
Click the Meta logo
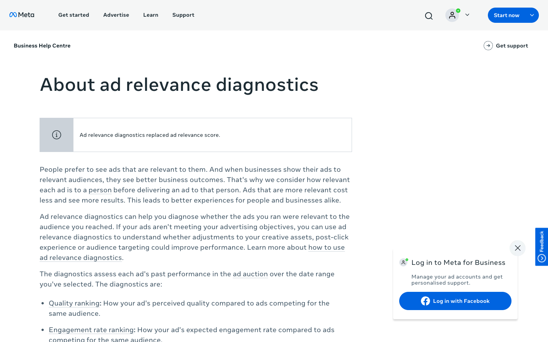pyautogui.click(x=22, y=15)
